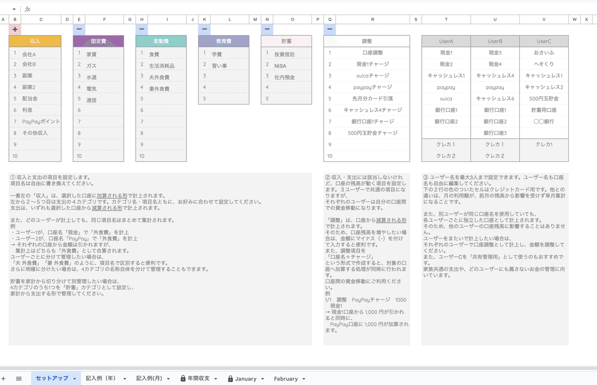Expand the hidden column group above 収入
597x385 pixels.
(x=14, y=29)
